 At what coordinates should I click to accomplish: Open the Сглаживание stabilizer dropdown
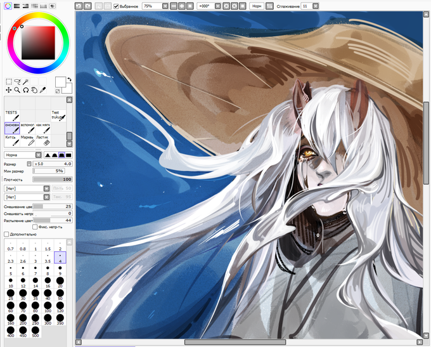coord(316,6)
